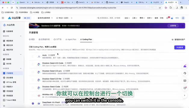Viewport: 189px width, 108px height.
Task: Click 立即体验 on the Seedance banner
Action: (173, 26)
